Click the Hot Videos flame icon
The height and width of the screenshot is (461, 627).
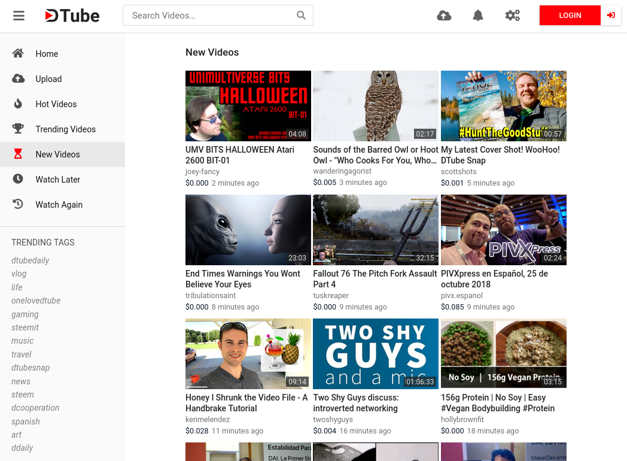tap(18, 104)
